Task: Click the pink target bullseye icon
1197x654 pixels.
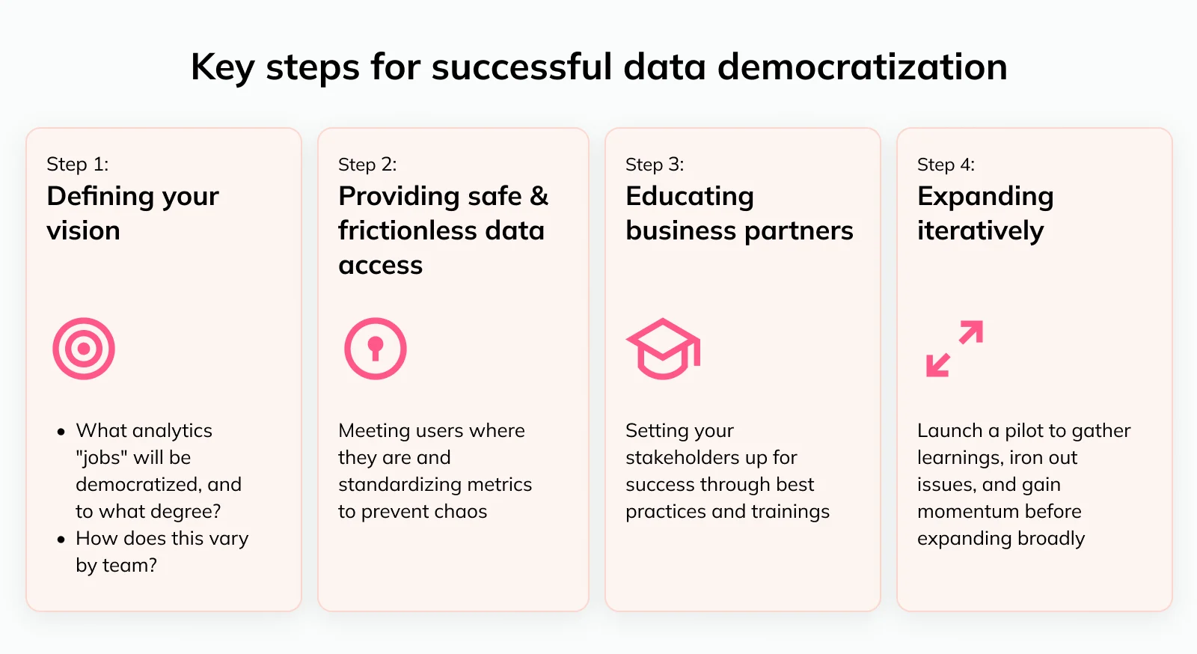Action: [x=84, y=349]
